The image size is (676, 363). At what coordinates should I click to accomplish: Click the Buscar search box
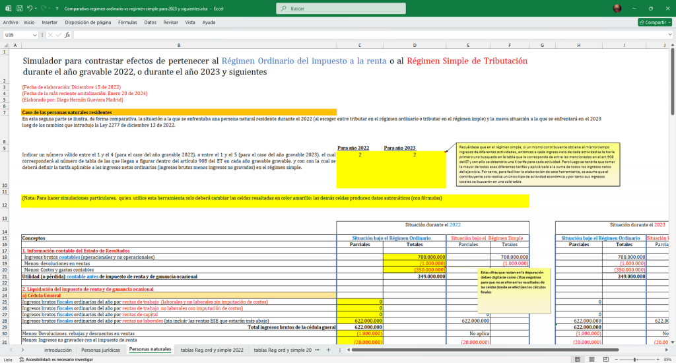(x=341, y=8)
